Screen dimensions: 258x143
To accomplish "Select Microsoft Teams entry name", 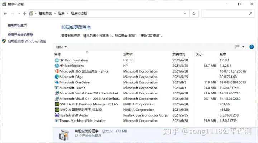I will click(72, 88).
